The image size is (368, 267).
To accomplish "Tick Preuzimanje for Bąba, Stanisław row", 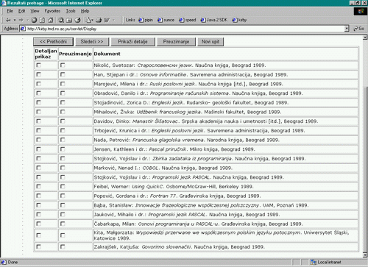I will [x=63, y=205].
